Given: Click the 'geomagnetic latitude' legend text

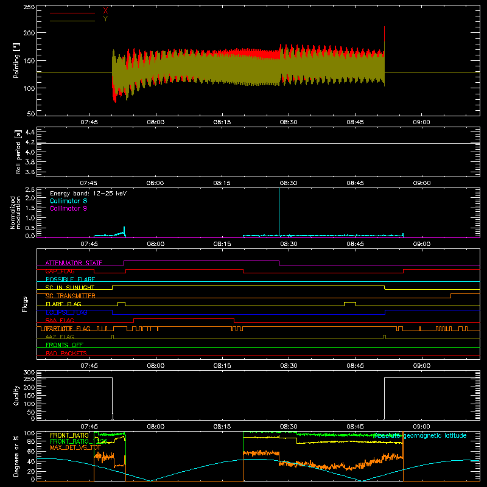Looking at the screenshot, I should pyautogui.click(x=435, y=435).
